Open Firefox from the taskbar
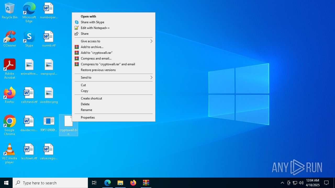 (x=133, y=183)
